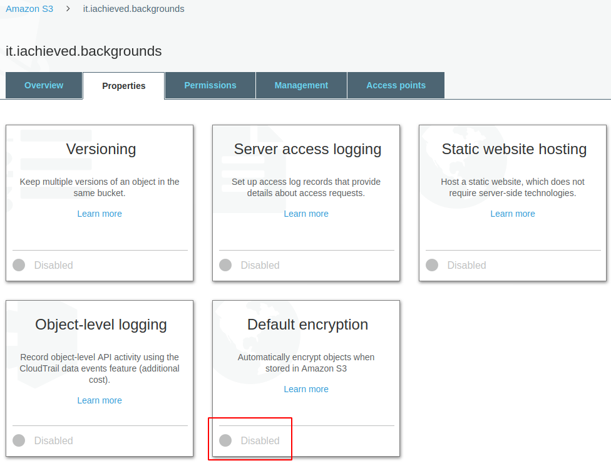
Task: Follow Learn more under Object-level logging
Action: 100,400
